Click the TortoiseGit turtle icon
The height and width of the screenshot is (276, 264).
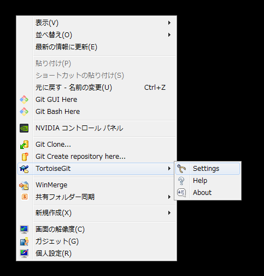24,169
